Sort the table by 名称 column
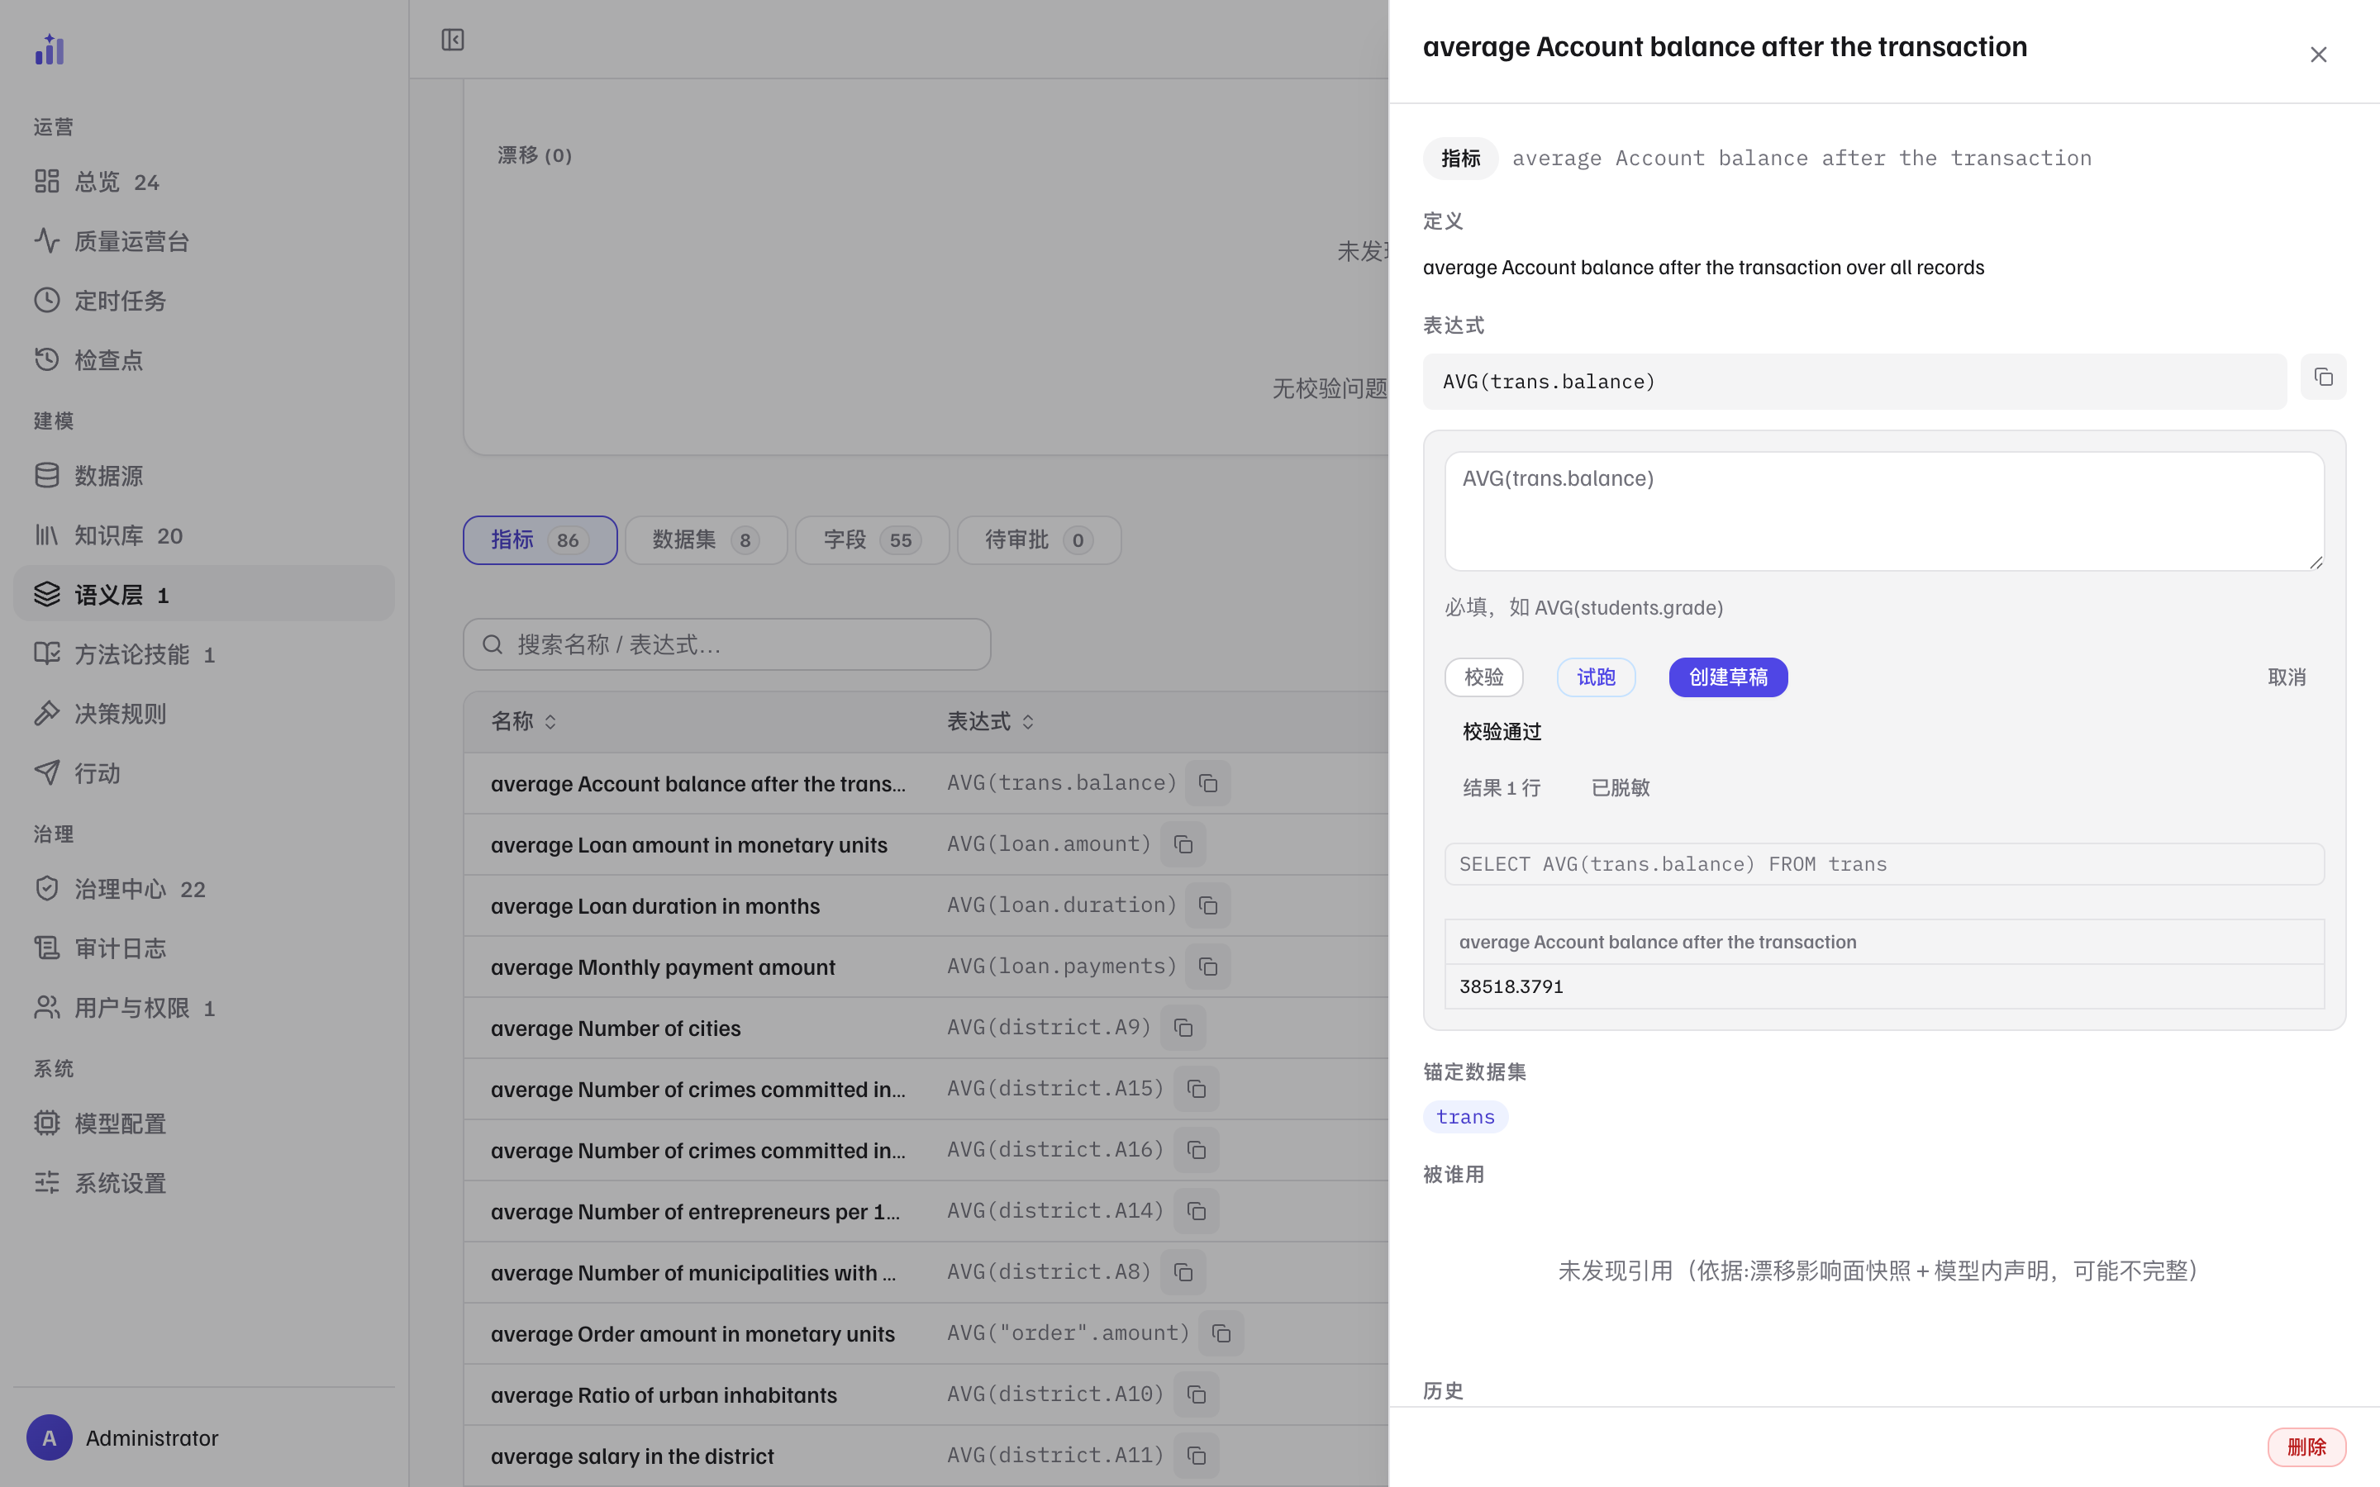2380x1487 pixels. 524,722
